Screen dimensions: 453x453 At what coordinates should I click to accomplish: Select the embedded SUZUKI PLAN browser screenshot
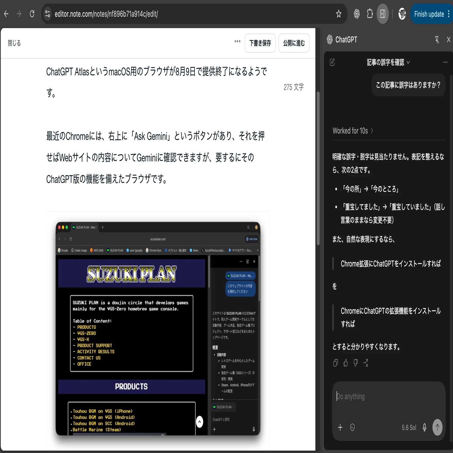[158, 328]
